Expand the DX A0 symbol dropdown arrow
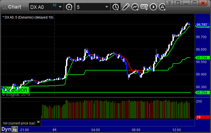Screen dimensions: 211x133 (x=60, y=7)
